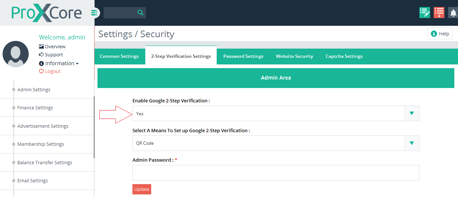Click the admin profile avatar
Image resolution: width=458 pixels, height=197 pixels.
click(x=16, y=54)
